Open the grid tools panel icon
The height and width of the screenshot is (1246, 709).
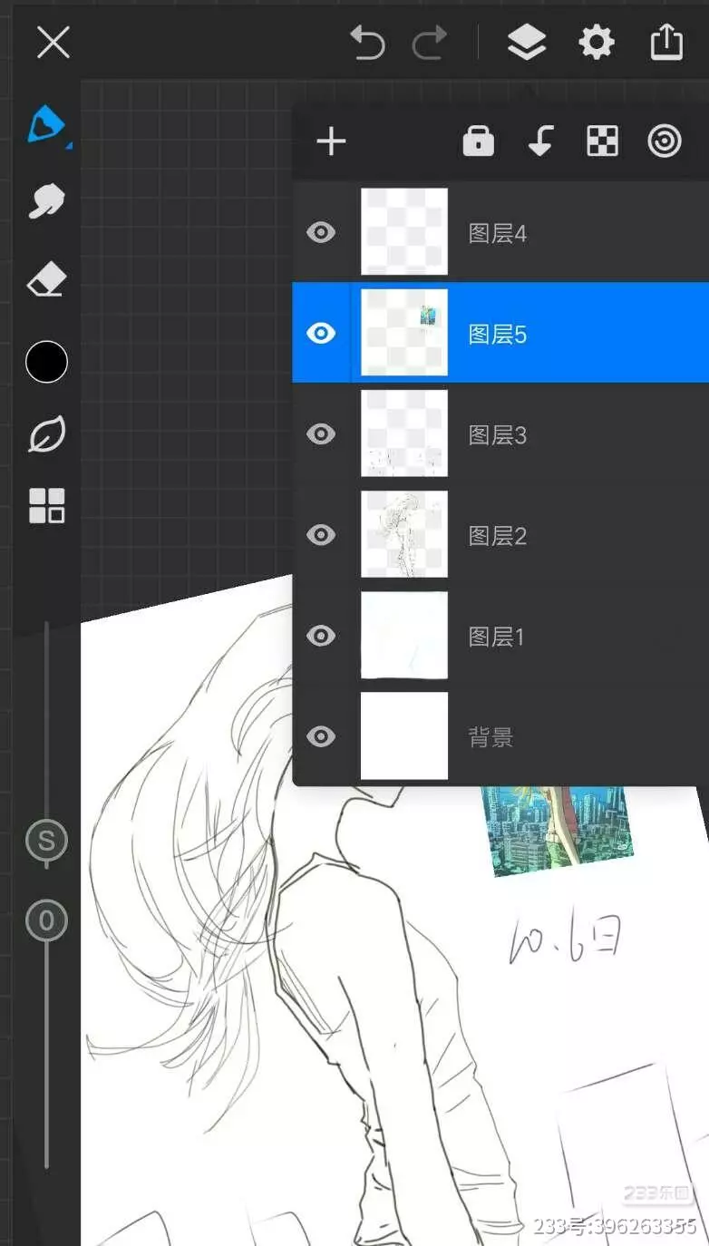(x=46, y=506)
